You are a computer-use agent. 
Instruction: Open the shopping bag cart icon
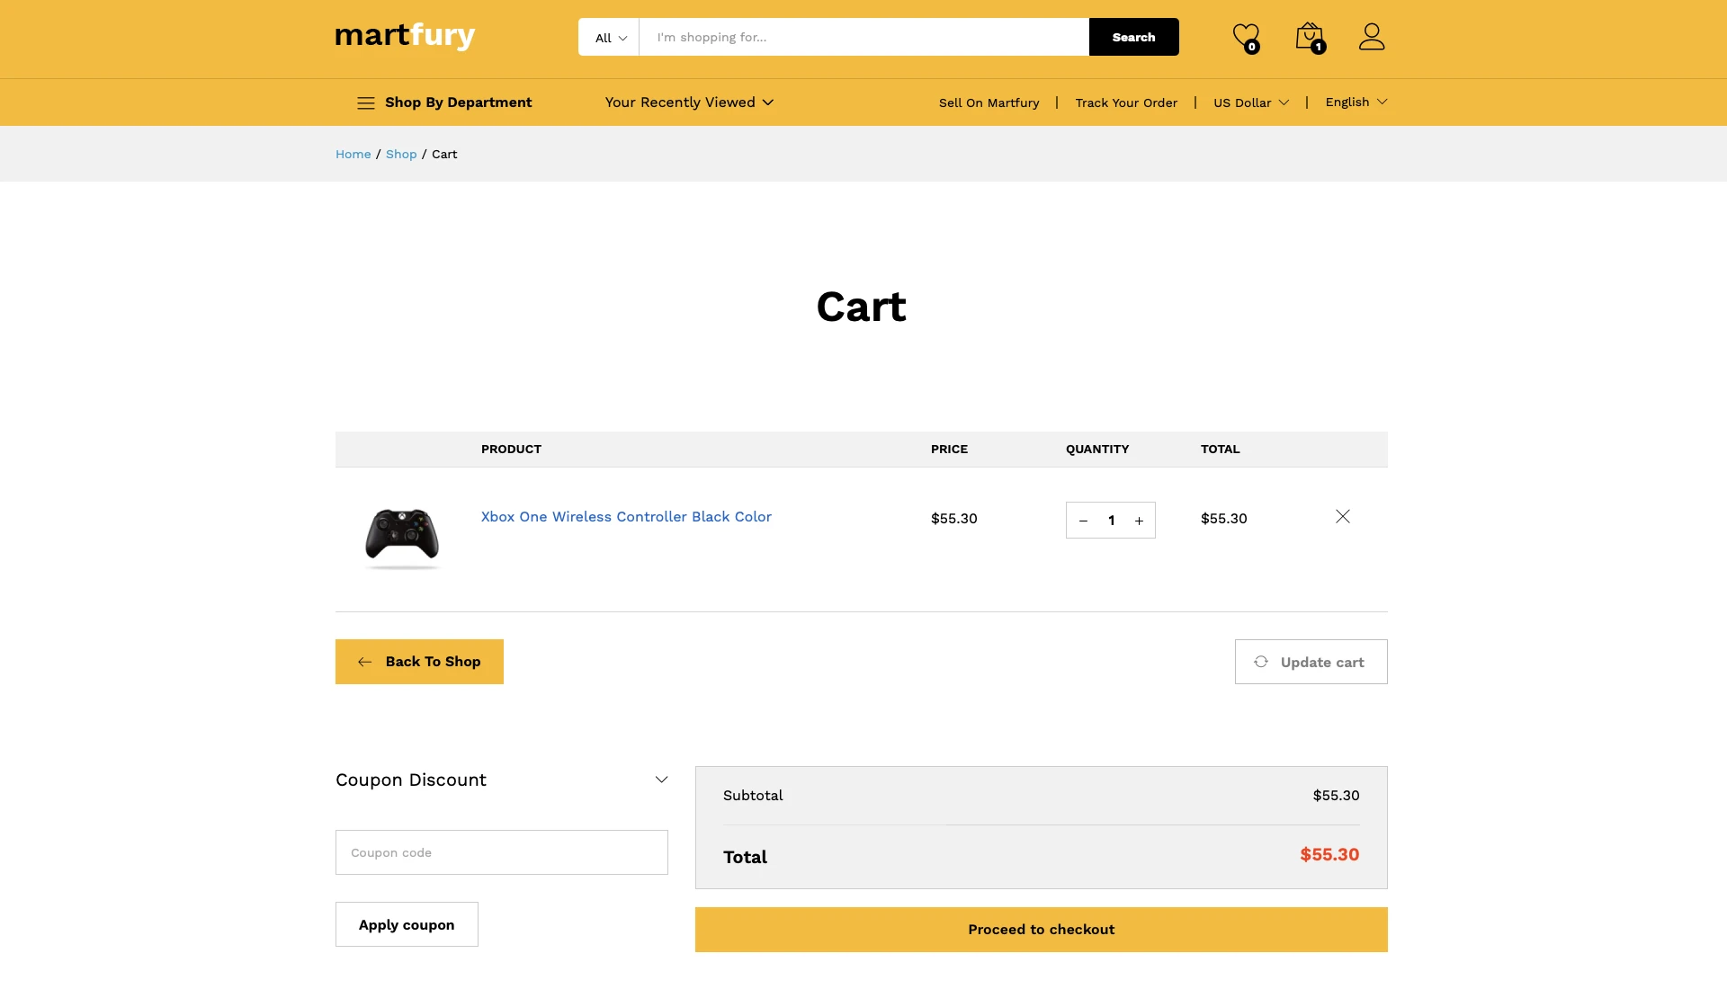pyautogui.click(x=1309, y=37)
